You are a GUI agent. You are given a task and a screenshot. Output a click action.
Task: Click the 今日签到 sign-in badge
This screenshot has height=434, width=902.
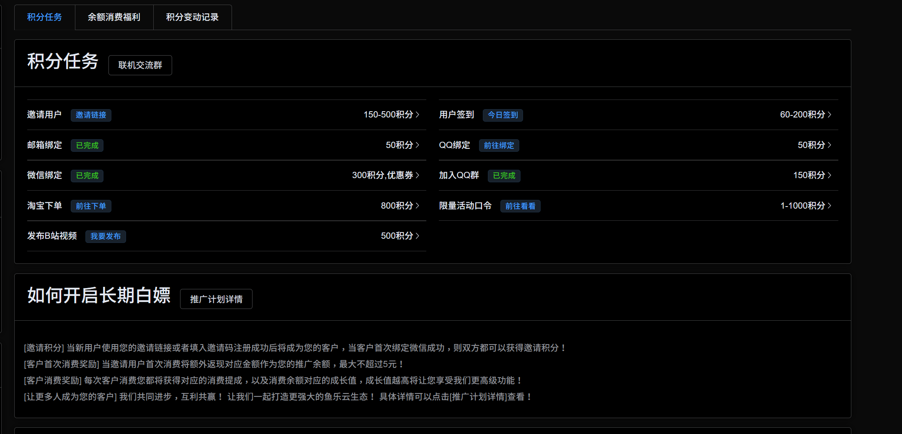coord(503,115)
